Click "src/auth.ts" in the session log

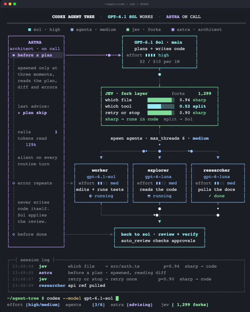[x=125, y=266]
